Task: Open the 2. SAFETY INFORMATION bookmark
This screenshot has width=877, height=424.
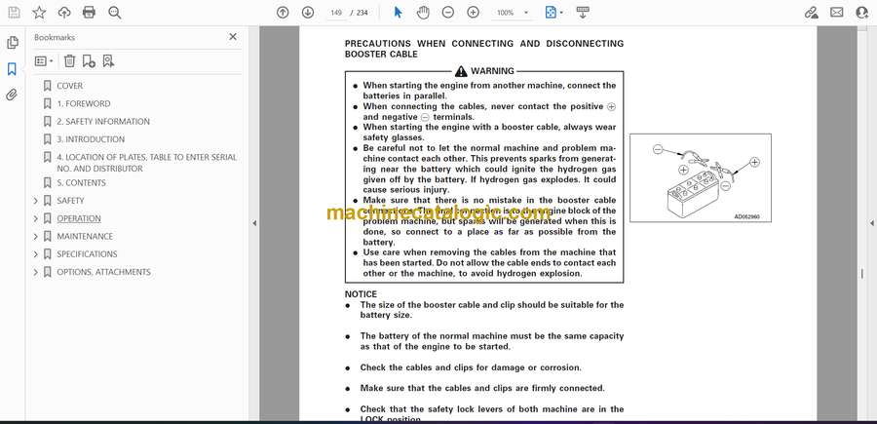Action: 103,122
